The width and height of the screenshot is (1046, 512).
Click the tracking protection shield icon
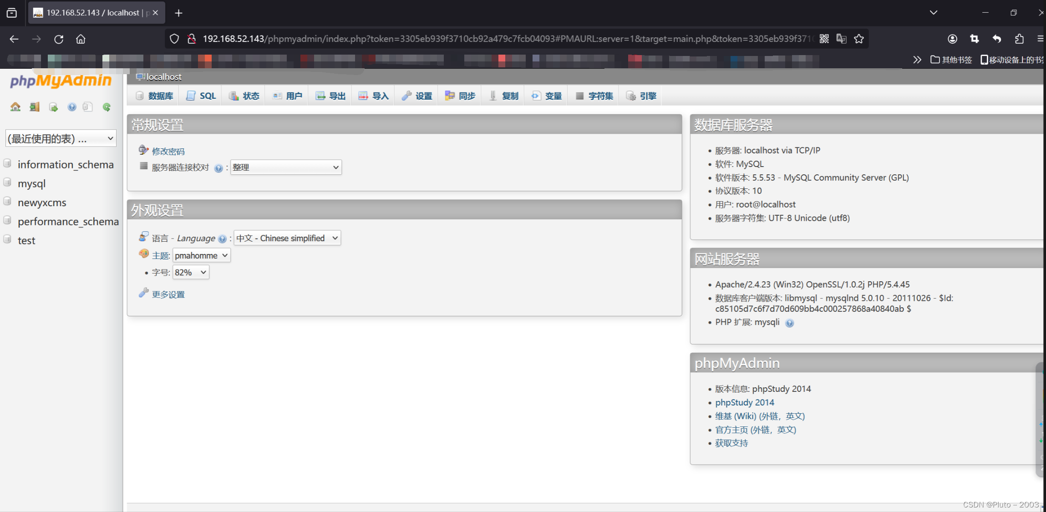coord(174,39)
